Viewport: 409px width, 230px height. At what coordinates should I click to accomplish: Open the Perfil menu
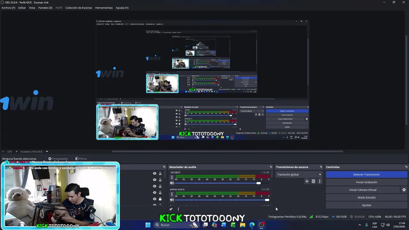[59, 8]
